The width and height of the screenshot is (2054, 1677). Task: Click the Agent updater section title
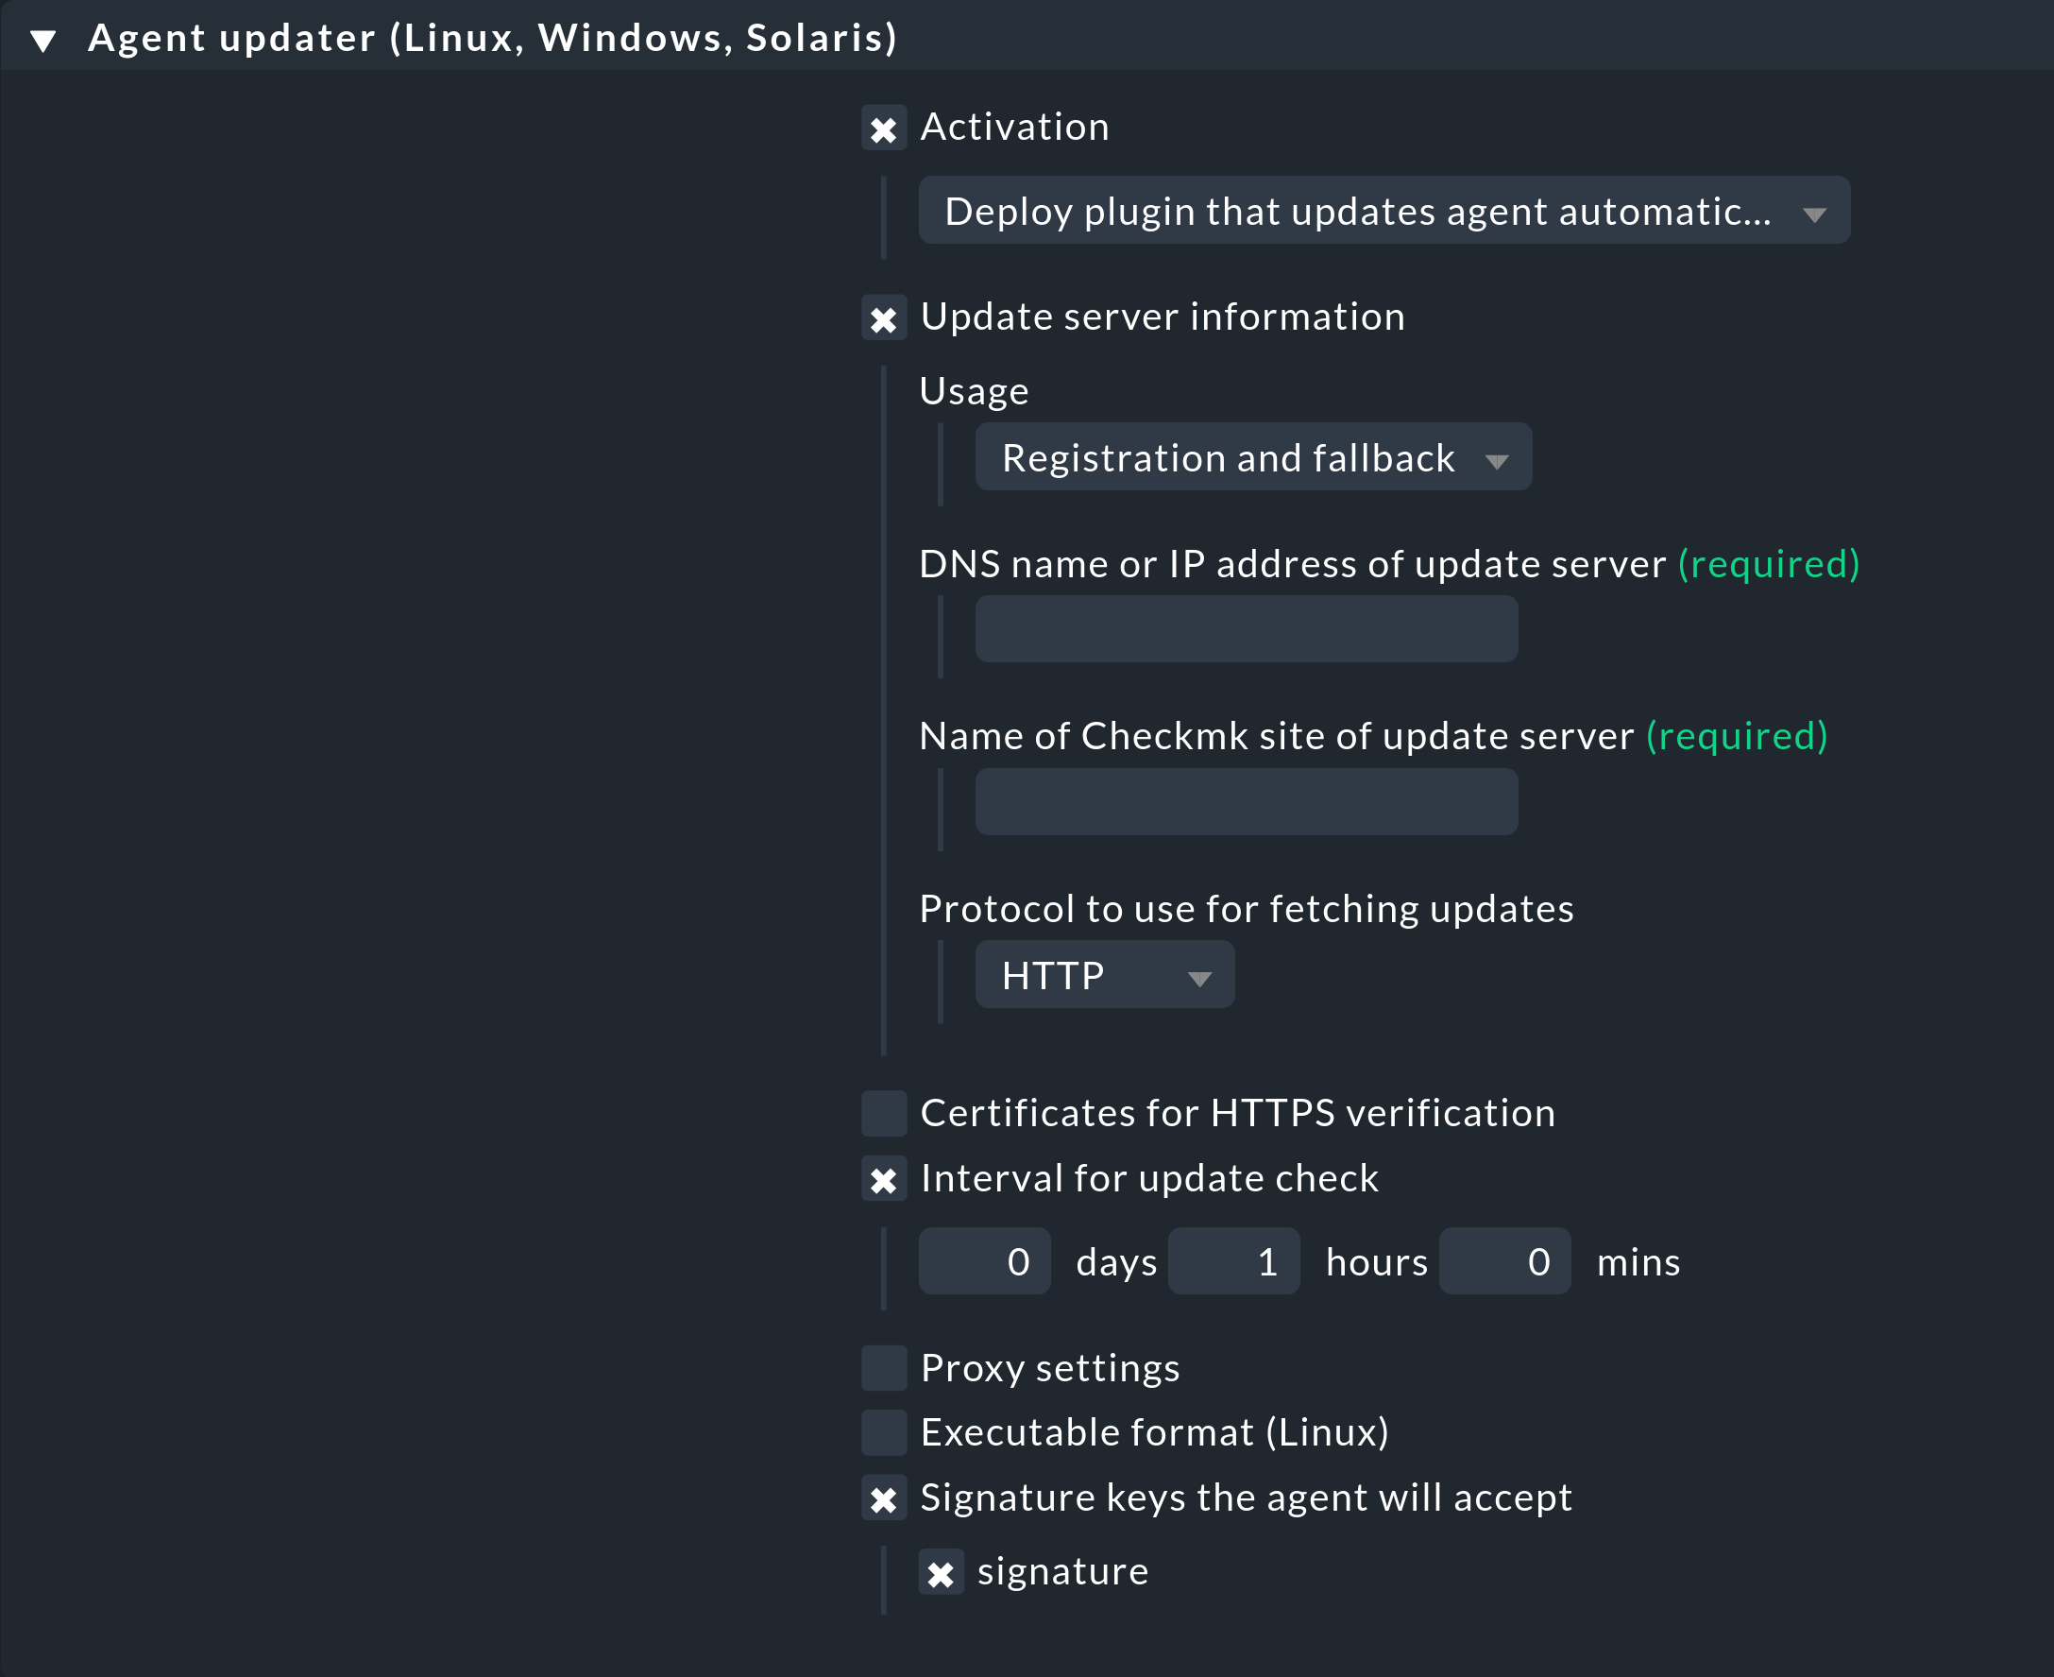pos(493,39)
